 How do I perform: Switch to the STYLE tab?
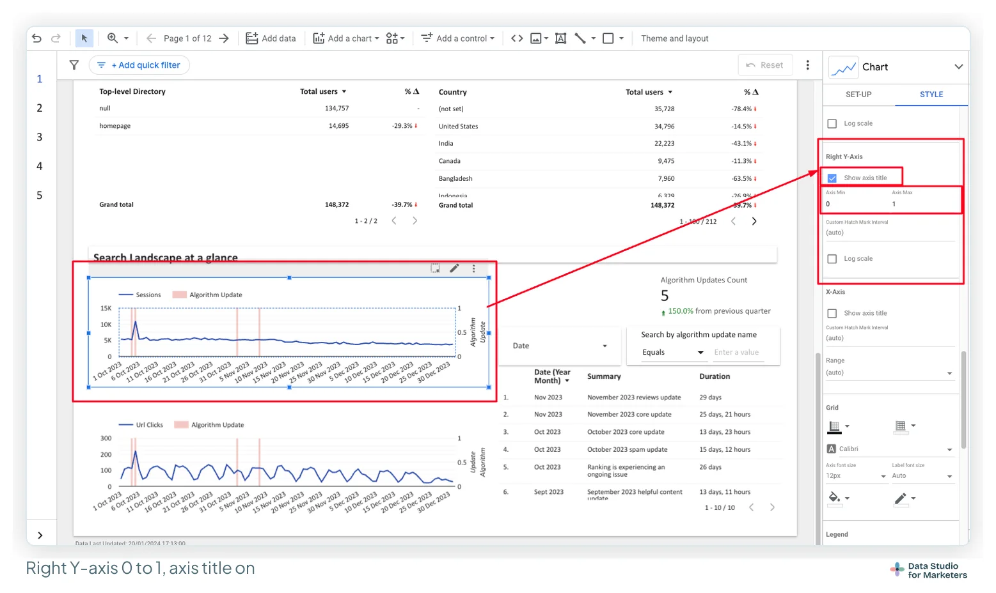(931, 94)
